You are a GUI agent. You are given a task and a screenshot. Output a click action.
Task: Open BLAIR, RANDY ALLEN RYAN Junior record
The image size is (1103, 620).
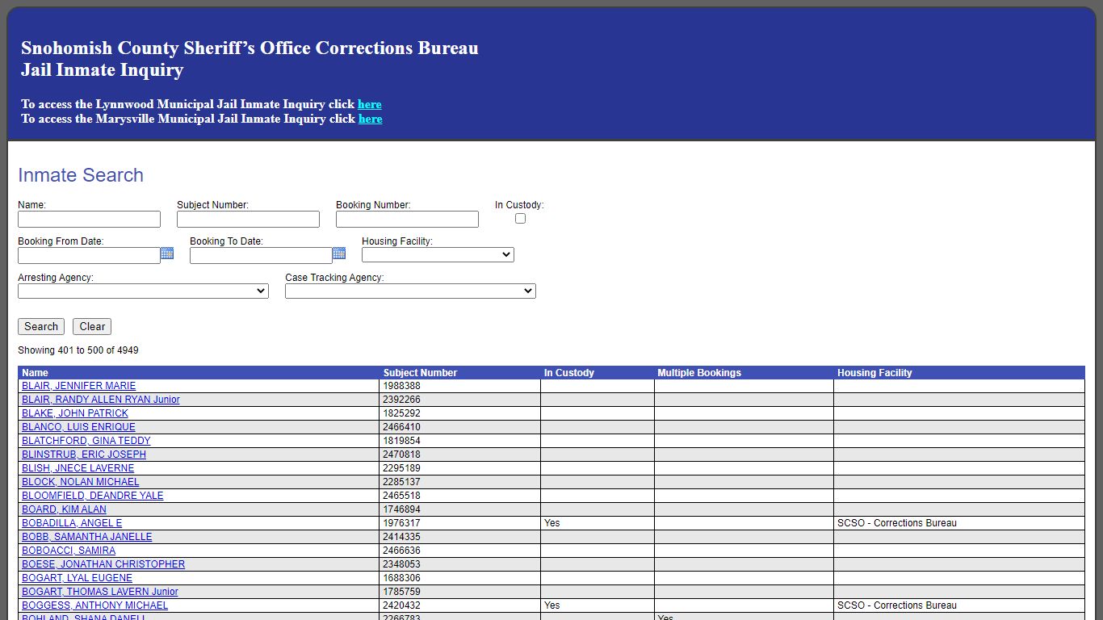[101, 400]
